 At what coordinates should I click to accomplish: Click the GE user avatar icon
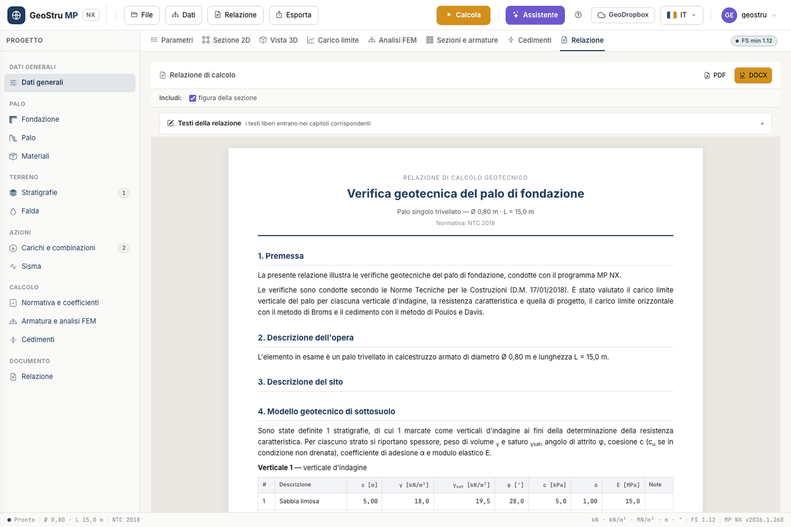(729, 15)
